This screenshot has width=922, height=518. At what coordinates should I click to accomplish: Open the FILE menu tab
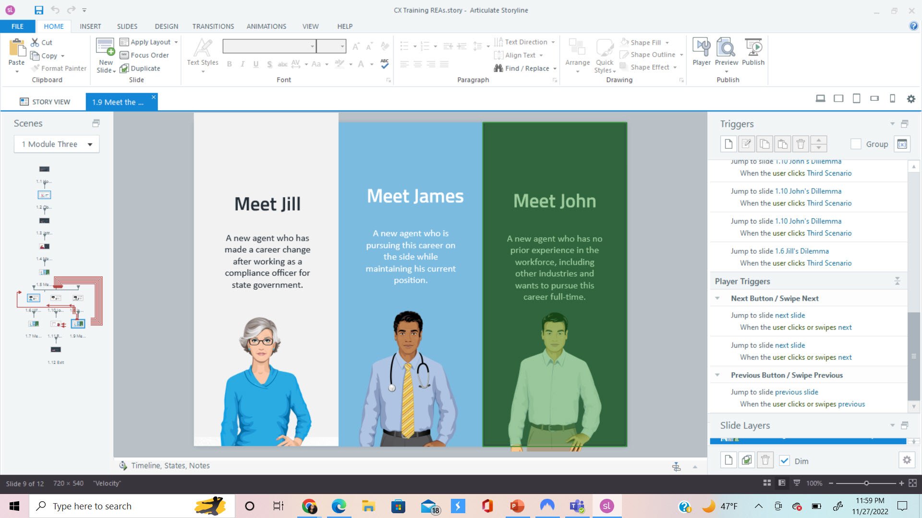pyautogui.click(x=17, y=26)
